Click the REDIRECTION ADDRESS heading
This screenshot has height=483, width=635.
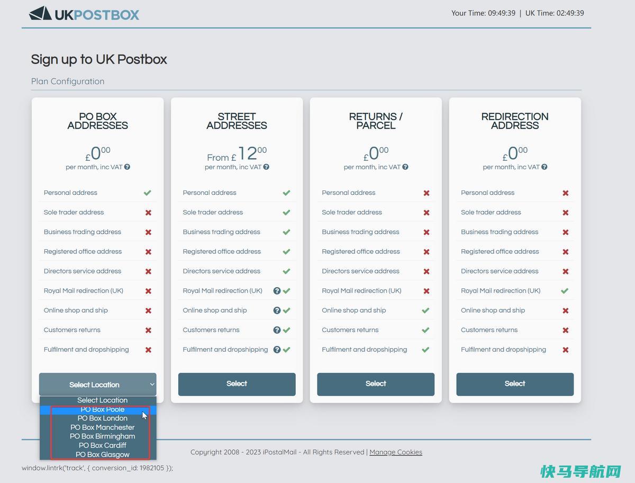pos(515,121)
